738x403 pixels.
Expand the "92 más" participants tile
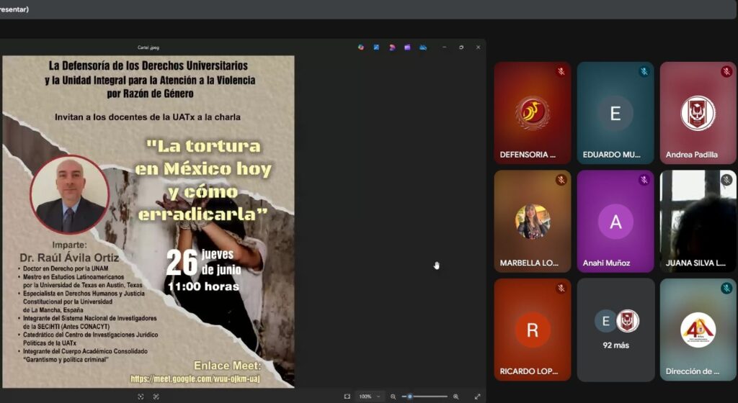(616, 330)
